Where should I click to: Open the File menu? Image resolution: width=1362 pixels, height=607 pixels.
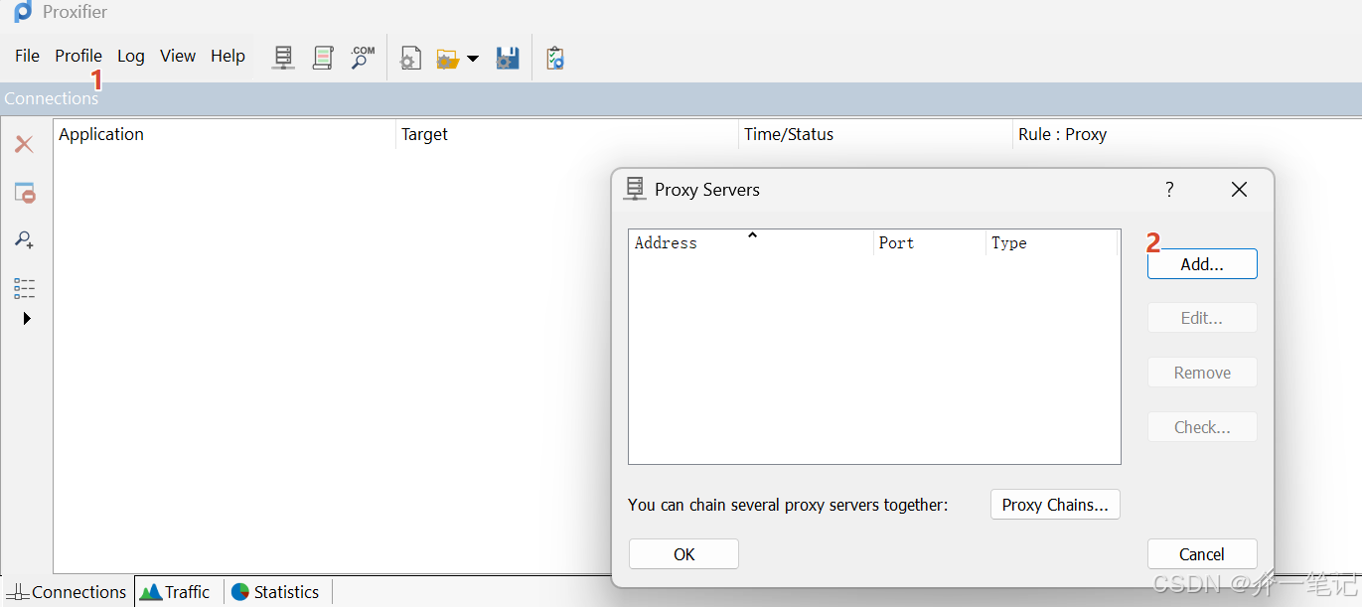point(27,56)
